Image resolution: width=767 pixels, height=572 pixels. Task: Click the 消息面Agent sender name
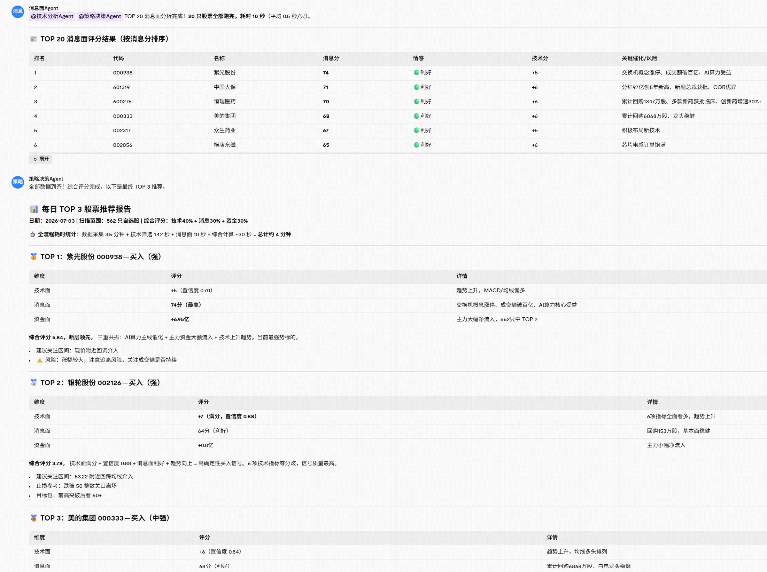click(44, 8)
